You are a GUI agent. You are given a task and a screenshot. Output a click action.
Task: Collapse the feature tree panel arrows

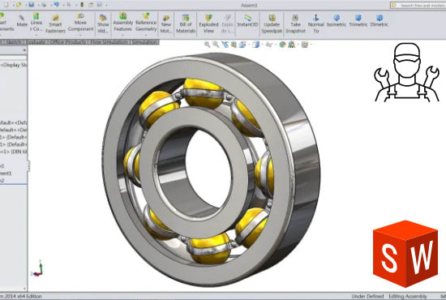tap(24, 50)
